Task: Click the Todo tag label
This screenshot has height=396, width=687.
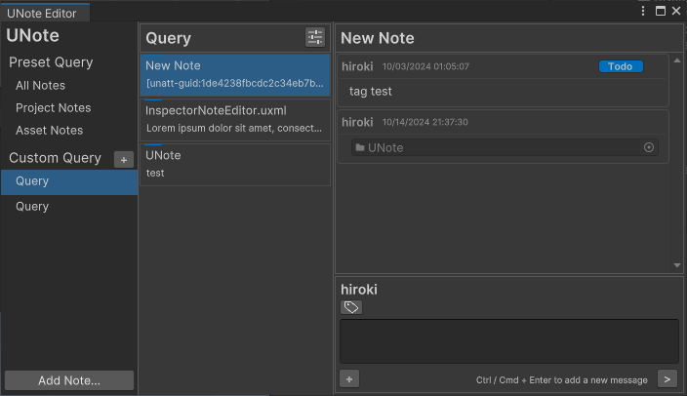Action: pos(621,66)
